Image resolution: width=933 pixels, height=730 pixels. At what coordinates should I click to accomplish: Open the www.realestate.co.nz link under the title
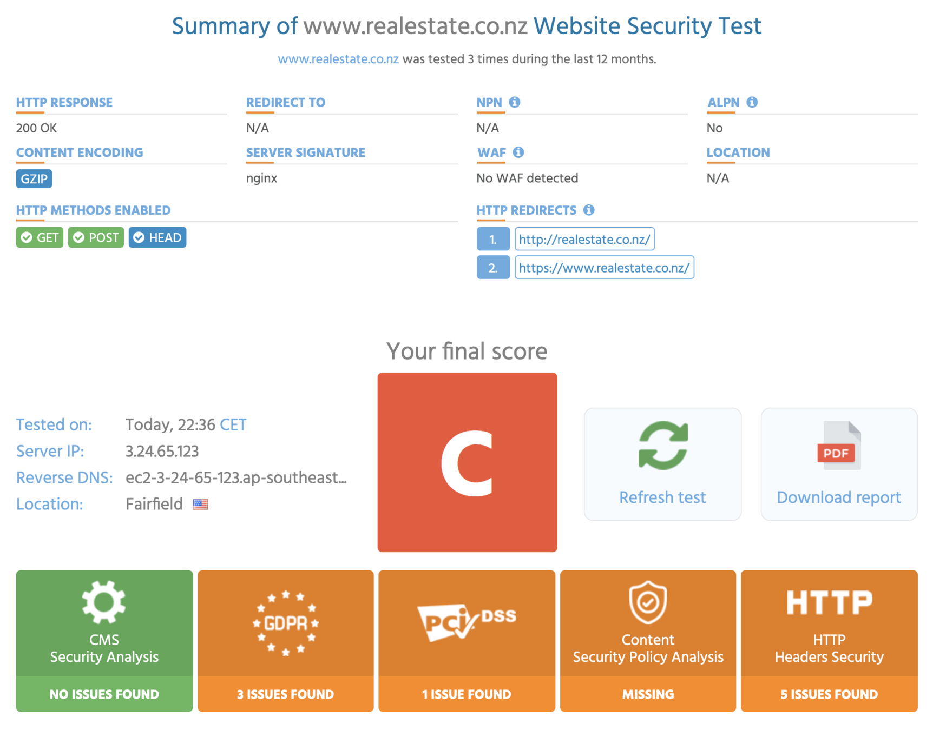click(x=338, y=59)
